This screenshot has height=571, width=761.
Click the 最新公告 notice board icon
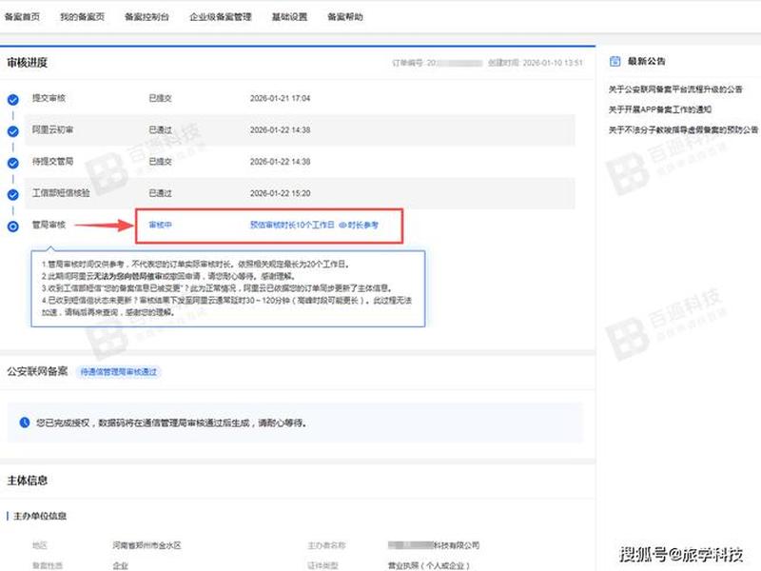coord(615,61)
